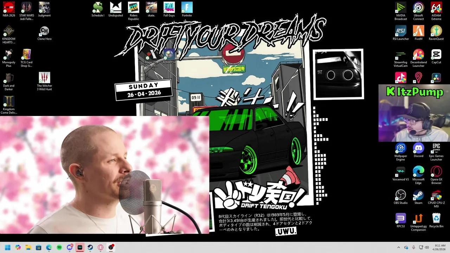Open the volume speaker tray icon
Viewport: 450px width, 253px height.
427,247
